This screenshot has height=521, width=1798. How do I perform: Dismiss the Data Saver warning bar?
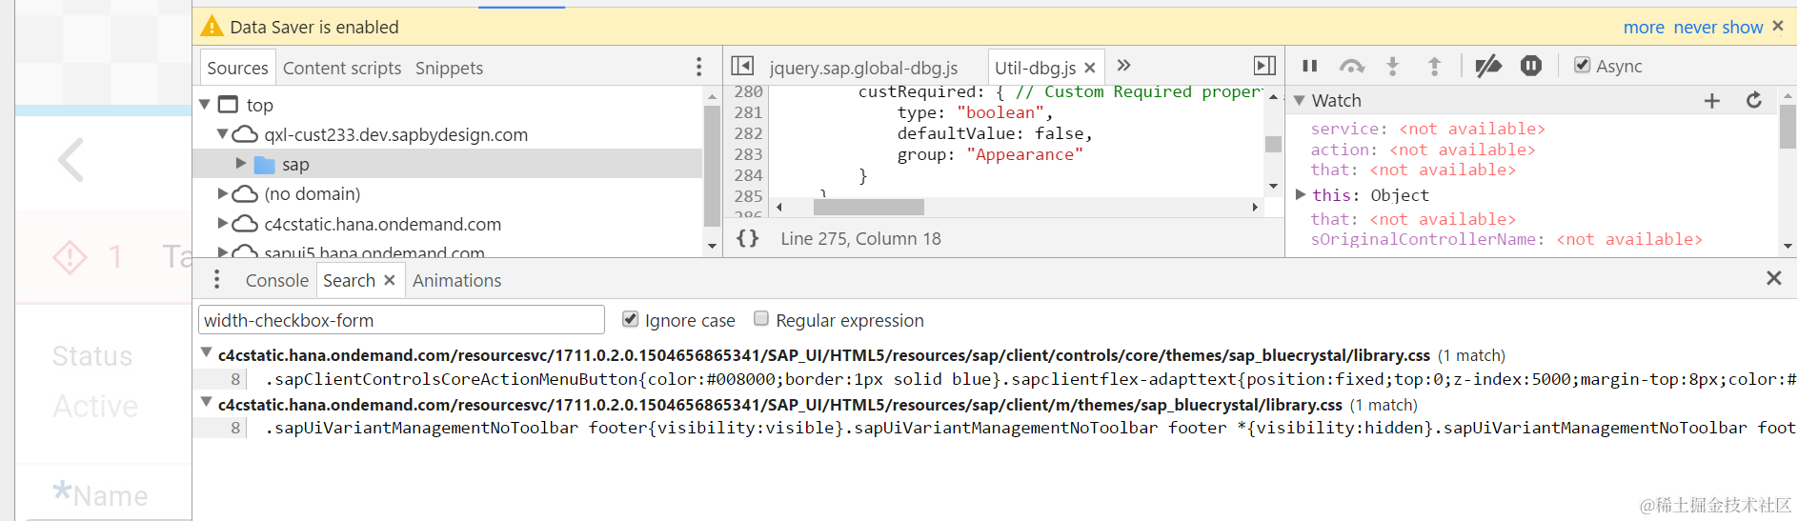click(1777, 27)
